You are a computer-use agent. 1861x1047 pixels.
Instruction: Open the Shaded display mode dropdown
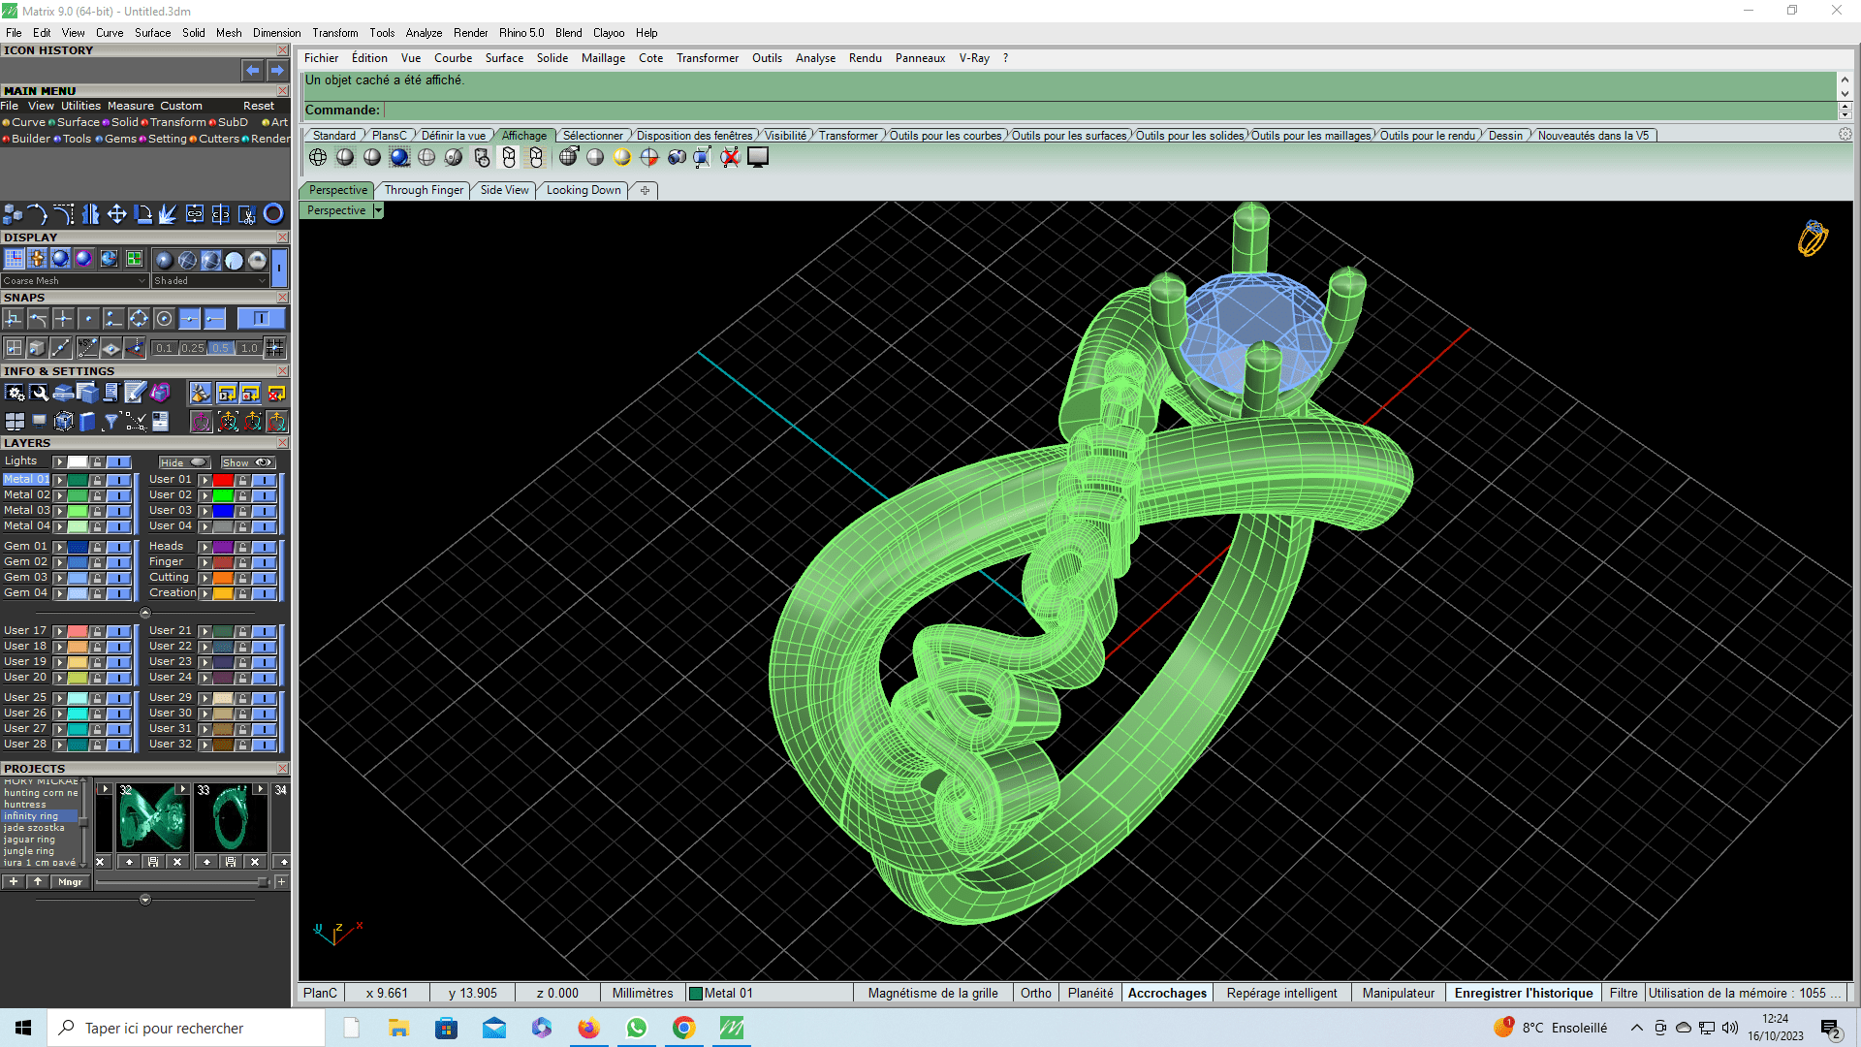209,281
